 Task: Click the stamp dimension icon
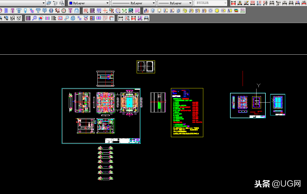point(240,3)
